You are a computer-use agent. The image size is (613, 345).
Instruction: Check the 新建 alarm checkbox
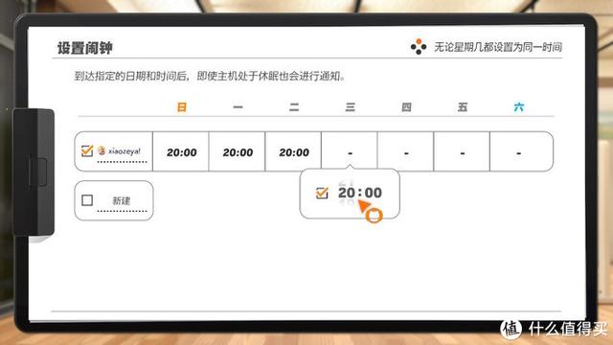click(x=87, y=200)
